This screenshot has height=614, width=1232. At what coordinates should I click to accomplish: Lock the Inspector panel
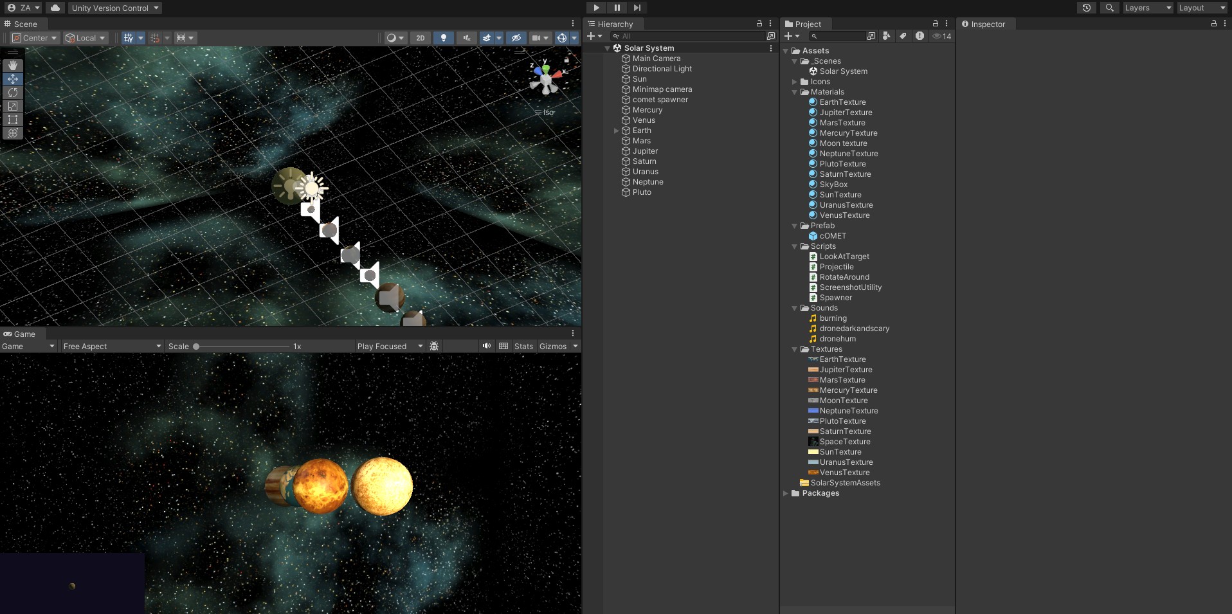pos(1213,24)
